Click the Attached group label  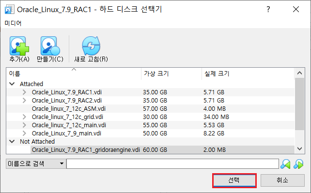tap(31, 84)
